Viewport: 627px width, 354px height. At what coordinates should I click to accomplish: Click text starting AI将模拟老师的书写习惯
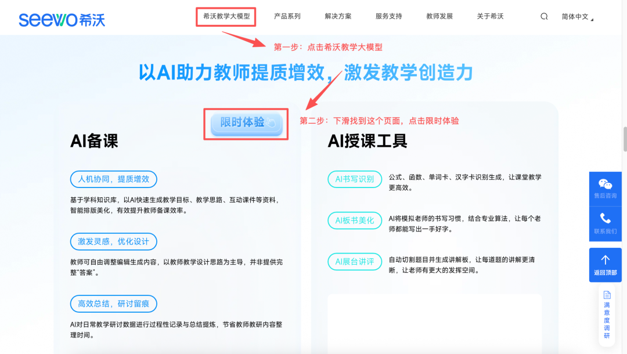point(464,224)
